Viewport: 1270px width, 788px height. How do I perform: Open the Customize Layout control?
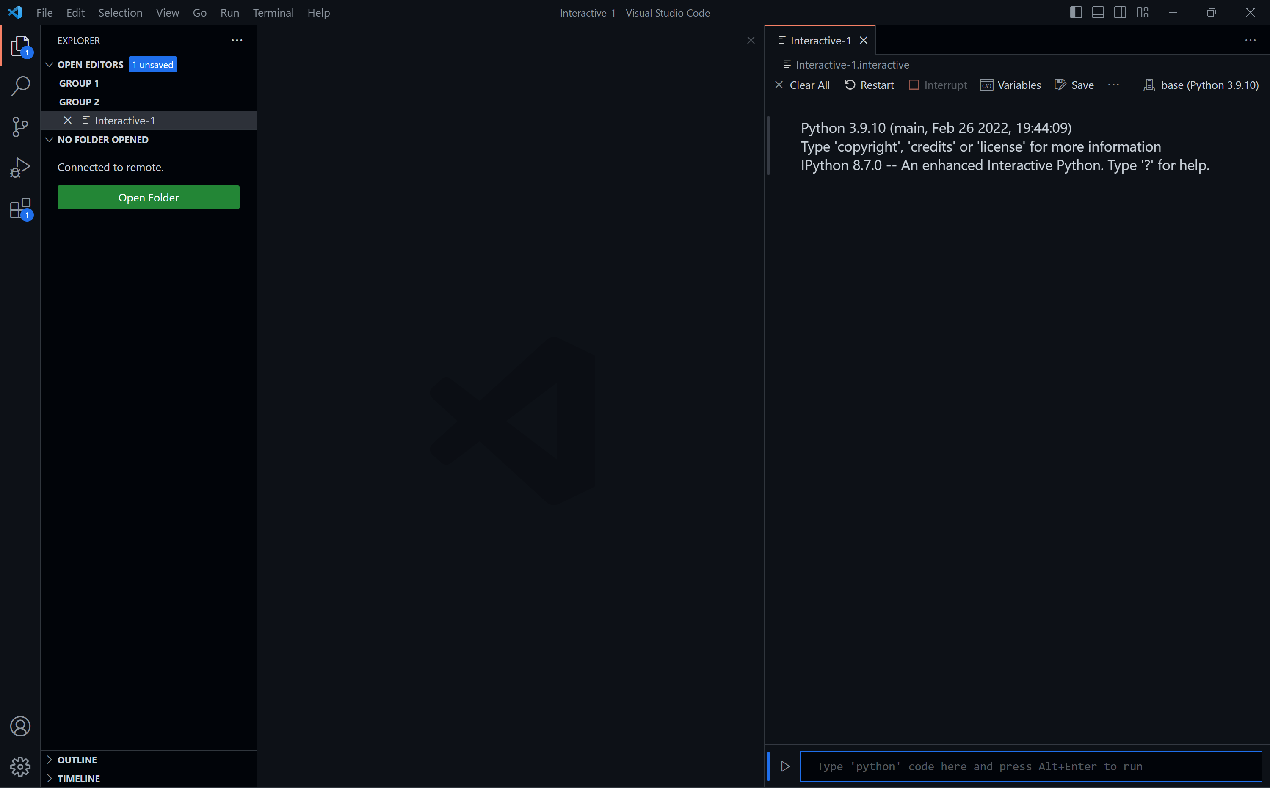(1142, 12)
